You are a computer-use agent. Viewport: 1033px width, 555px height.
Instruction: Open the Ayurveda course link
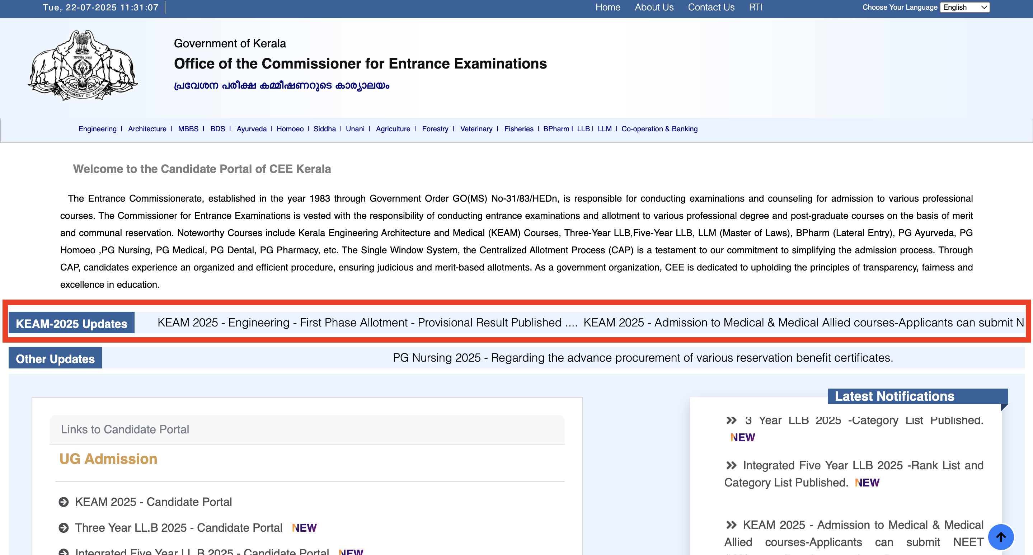(x=252, y=129)
